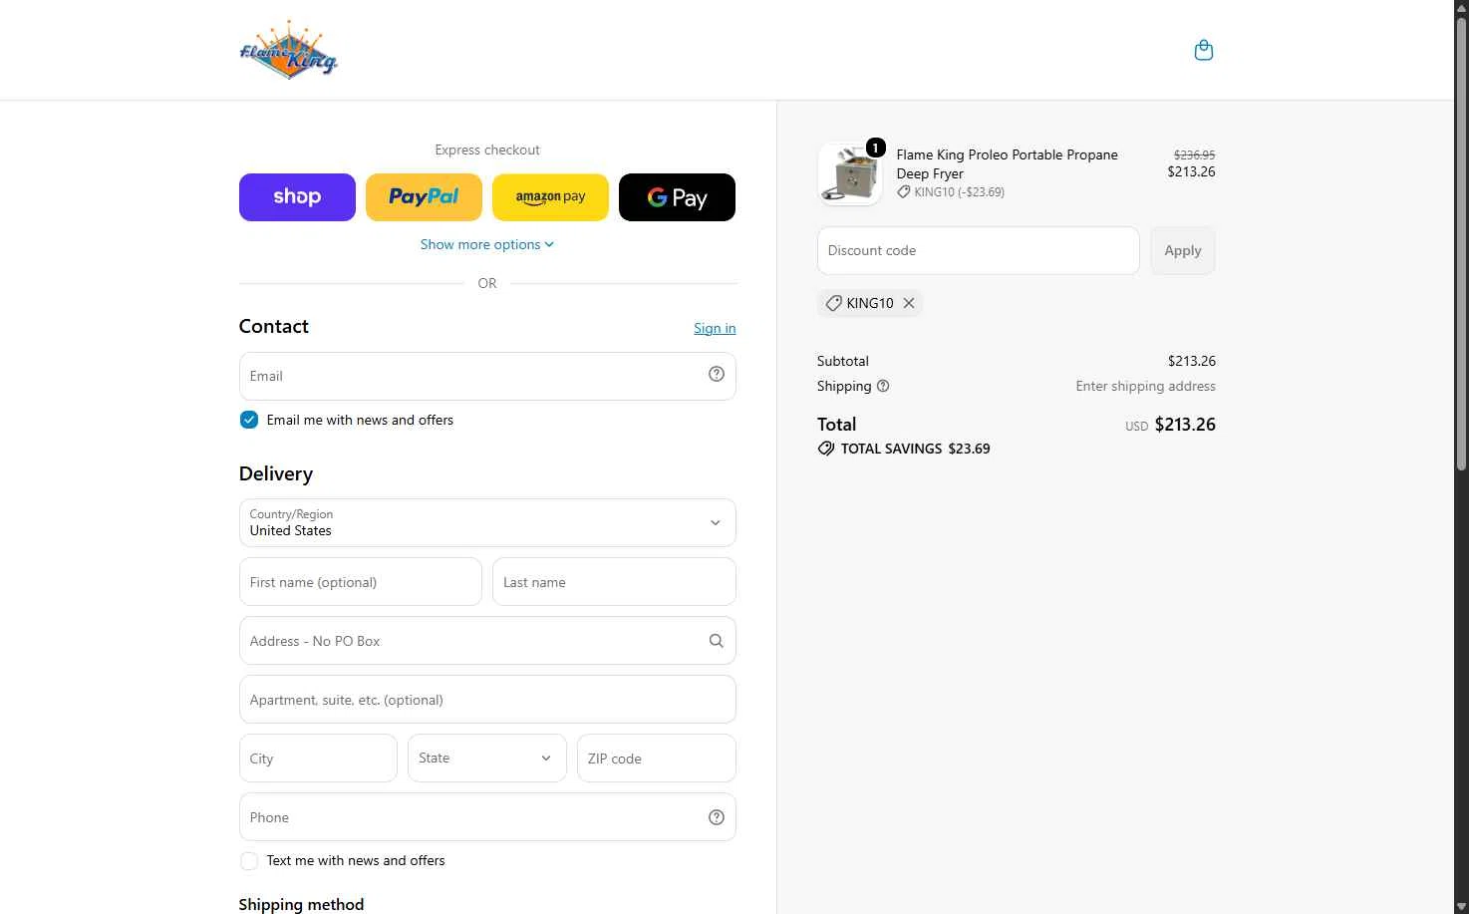
Task: Open the State dropdown
Action: (x=487, y=759)
